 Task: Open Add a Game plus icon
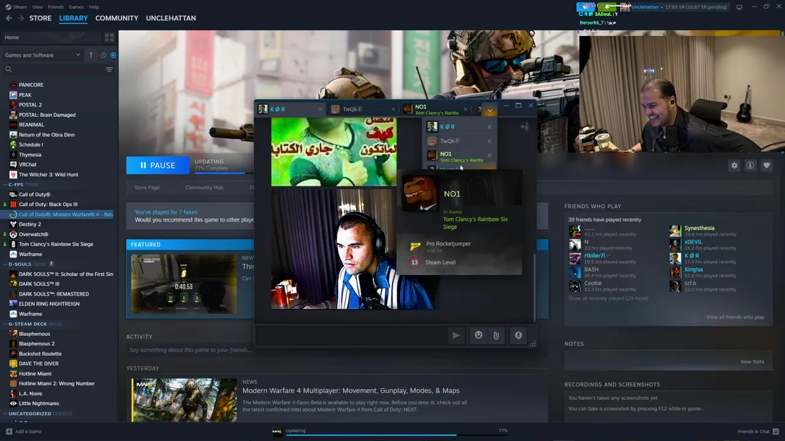8,431
